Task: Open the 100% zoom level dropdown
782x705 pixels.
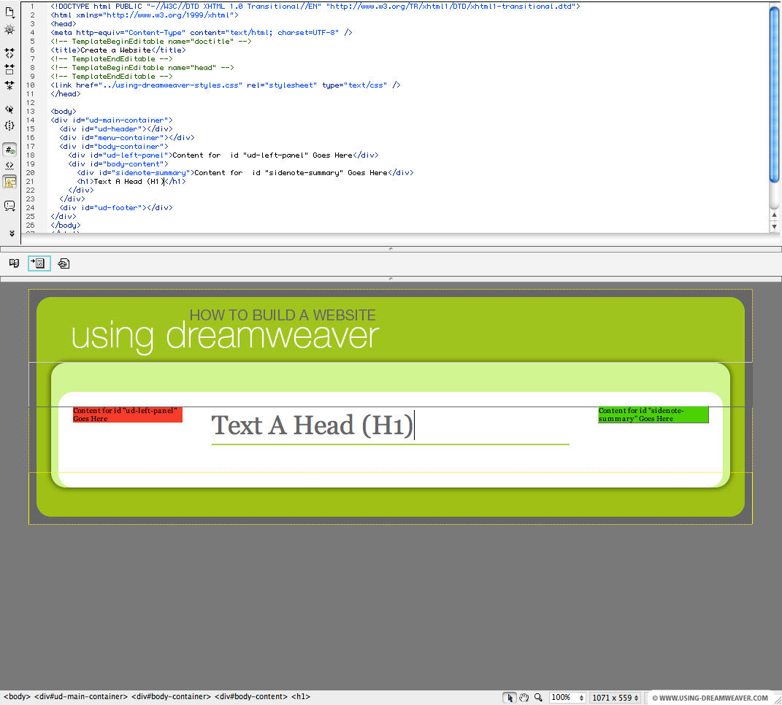Action: click(x=567, y=698)
